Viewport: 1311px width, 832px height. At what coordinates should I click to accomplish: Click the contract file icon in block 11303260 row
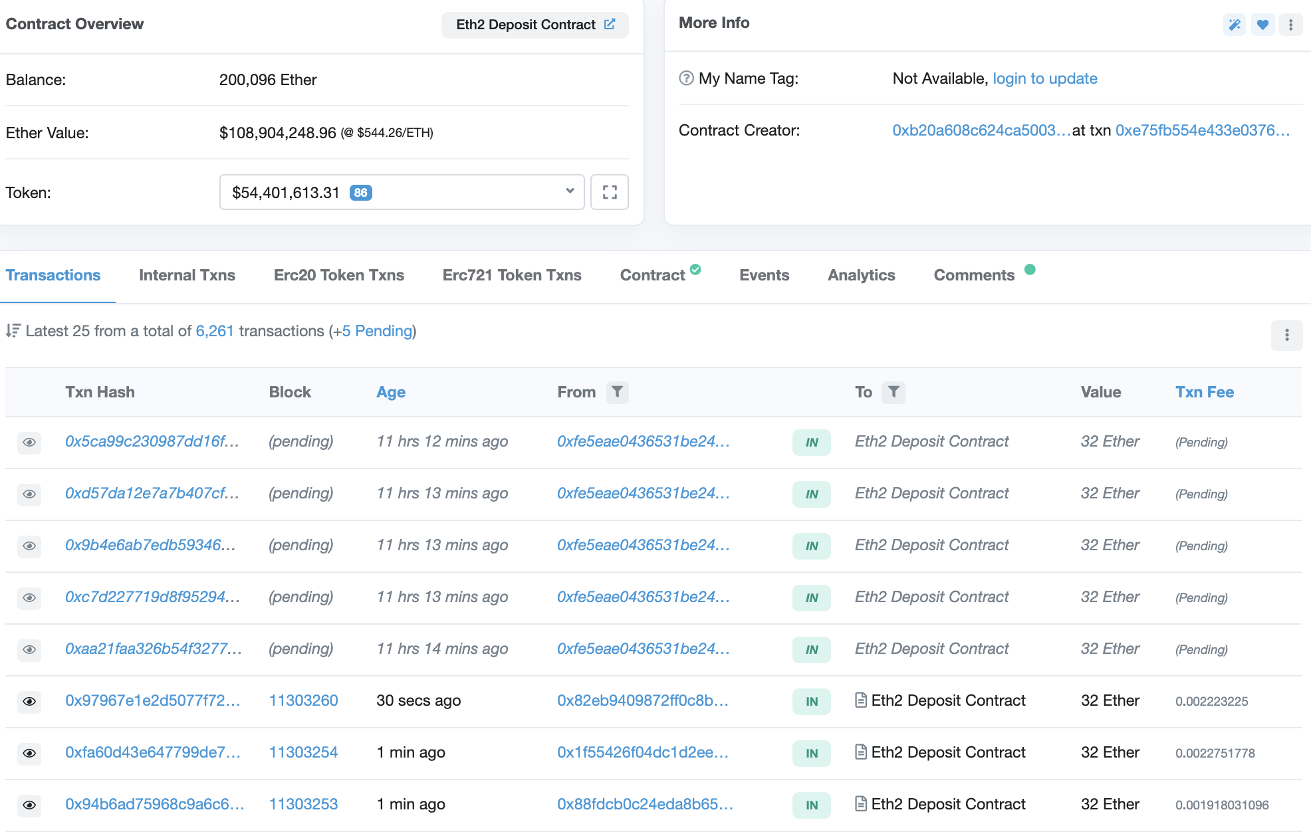coord(860,700)
